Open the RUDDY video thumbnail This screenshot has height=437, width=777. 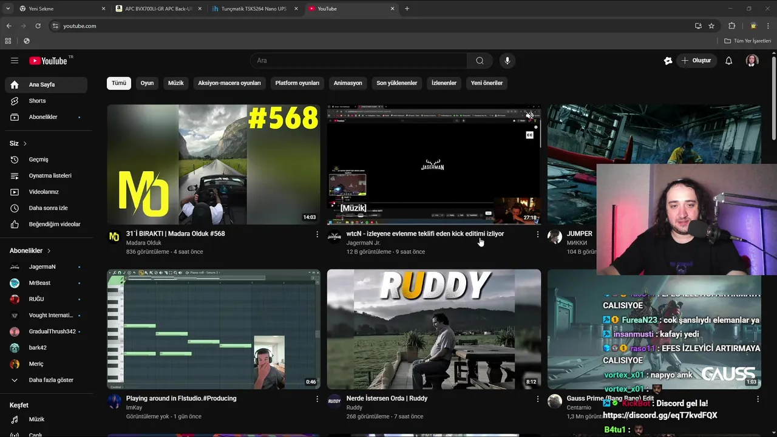point(434,329)
